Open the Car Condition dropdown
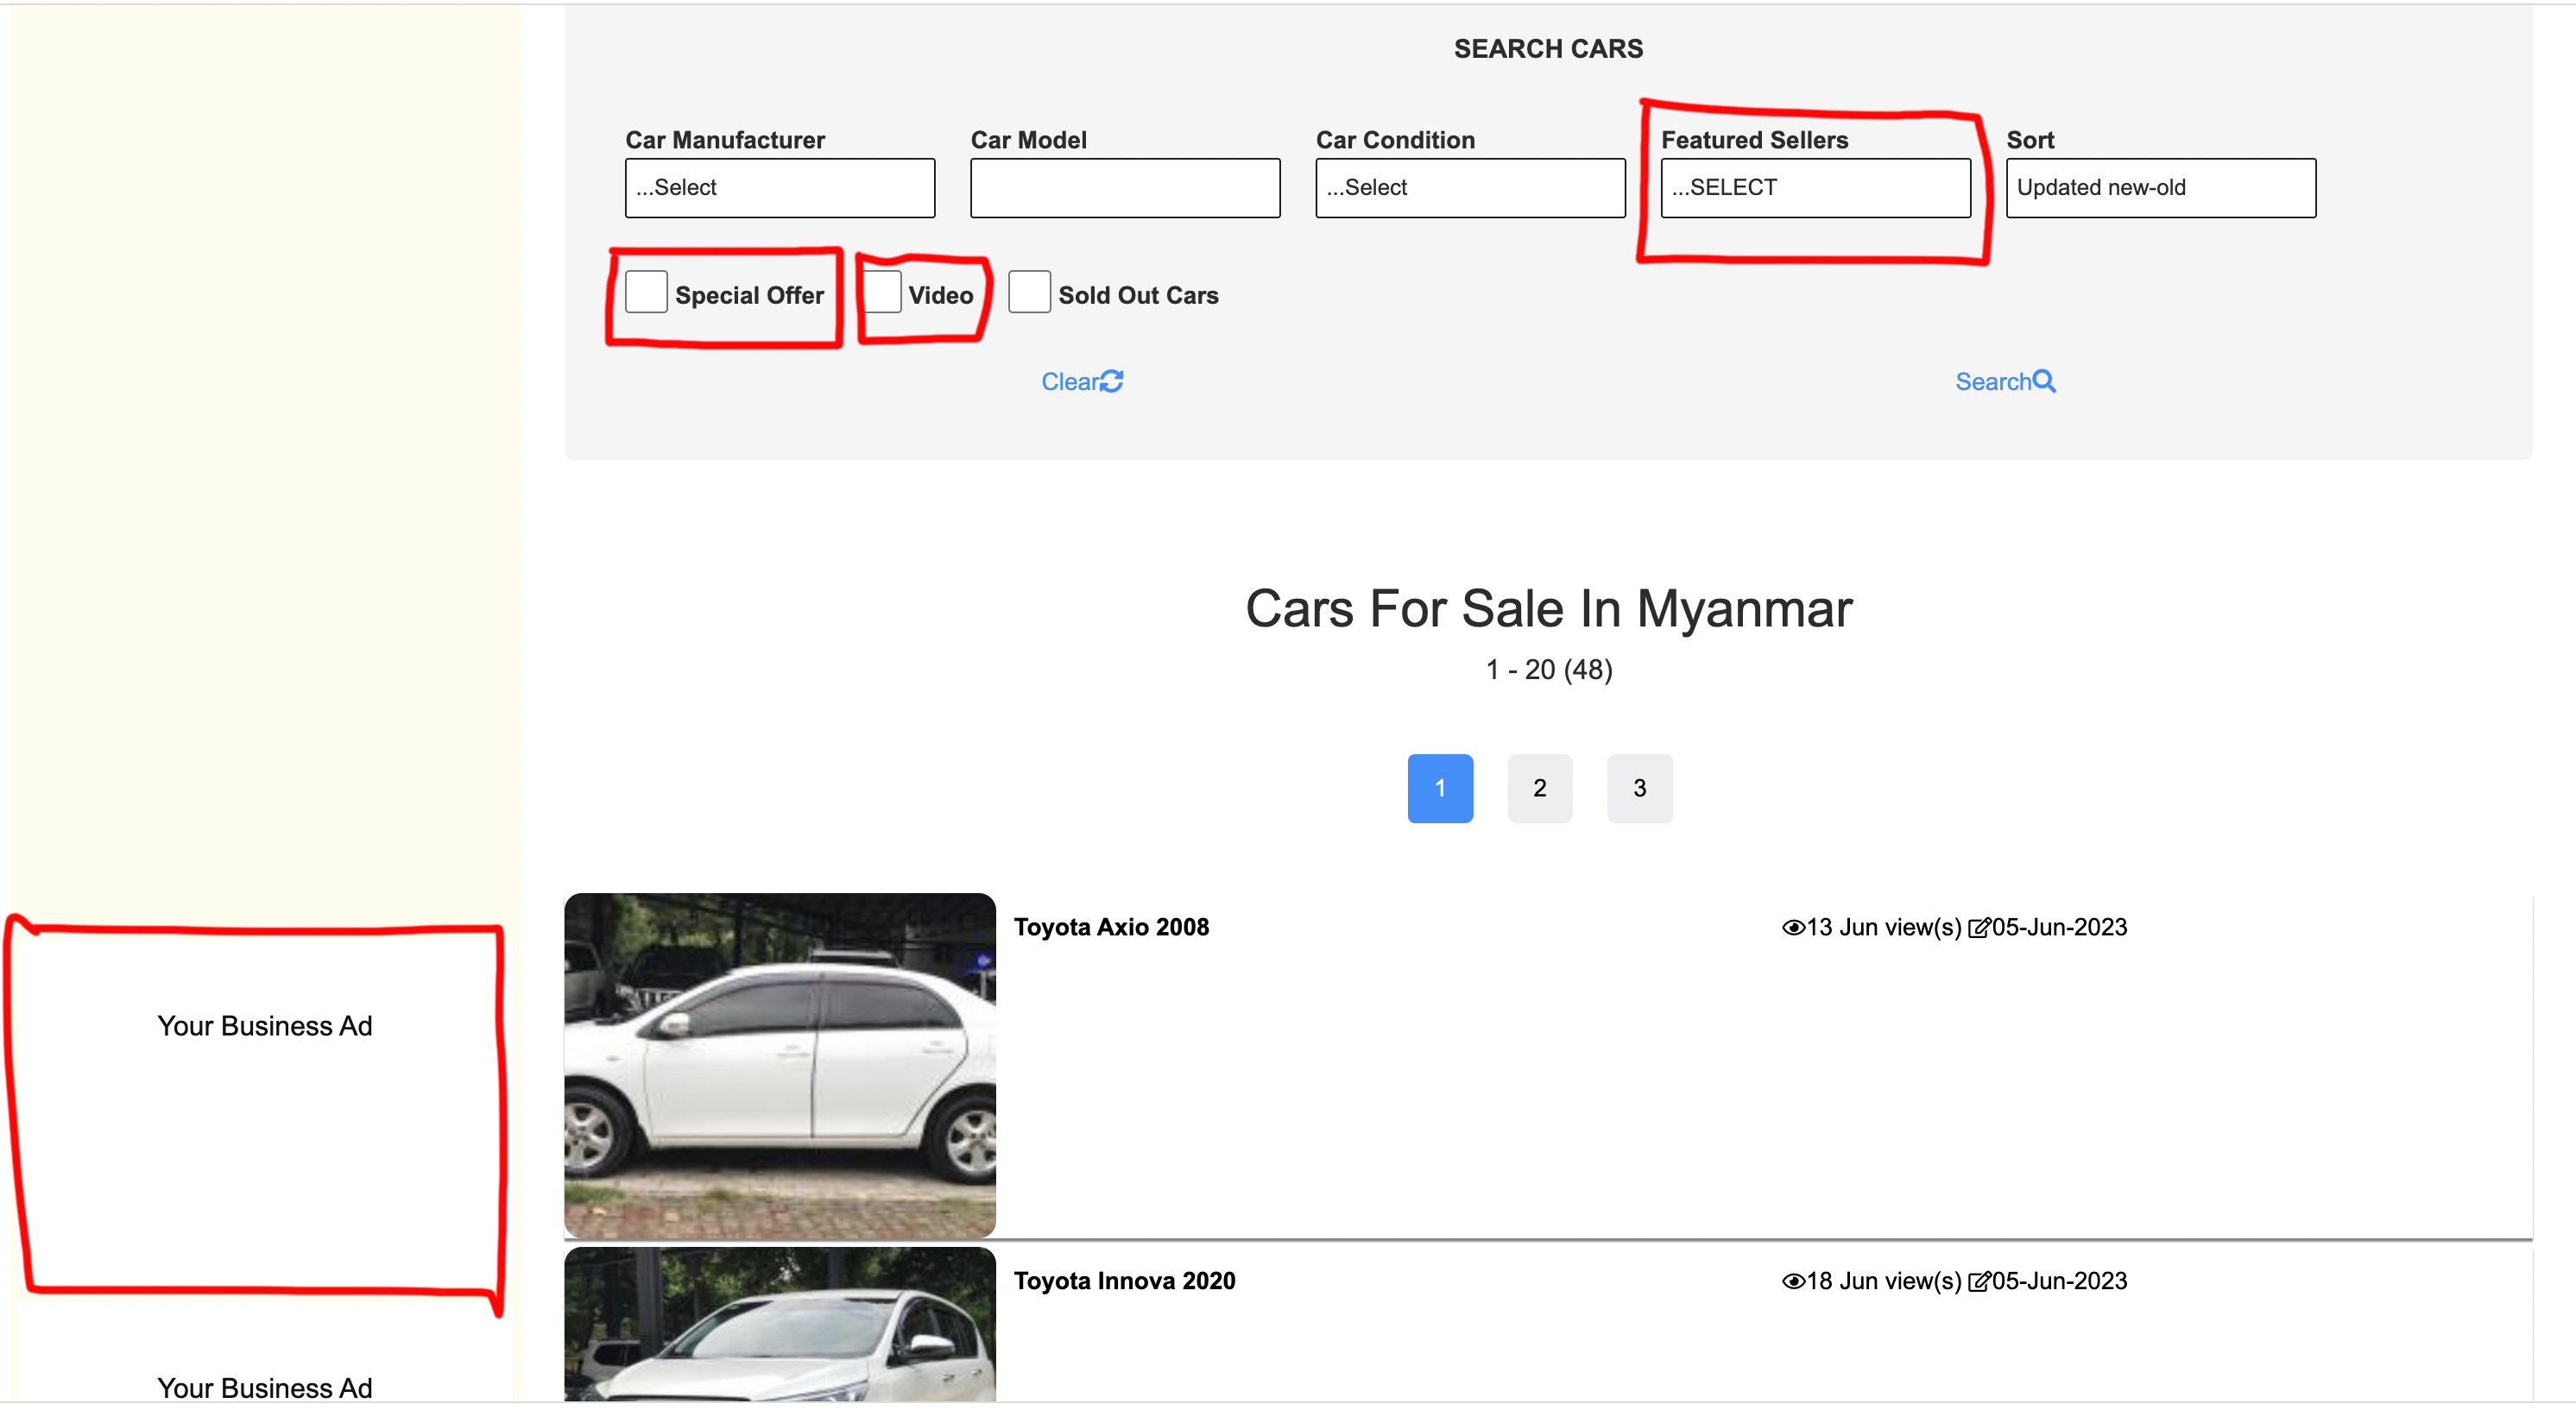 point(1470,188)
